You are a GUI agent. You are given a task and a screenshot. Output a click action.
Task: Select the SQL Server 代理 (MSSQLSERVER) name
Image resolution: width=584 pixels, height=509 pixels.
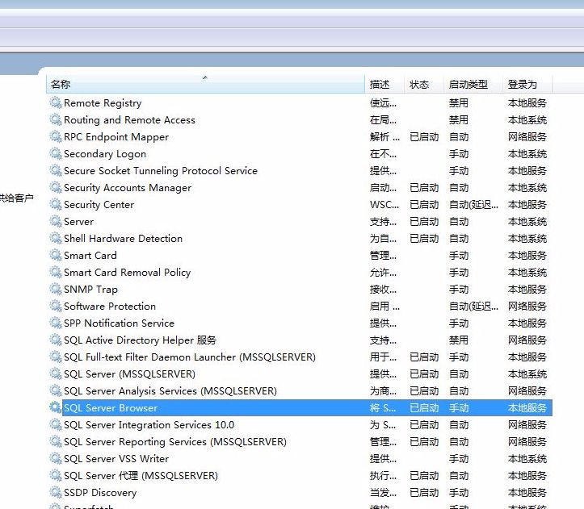141,475
